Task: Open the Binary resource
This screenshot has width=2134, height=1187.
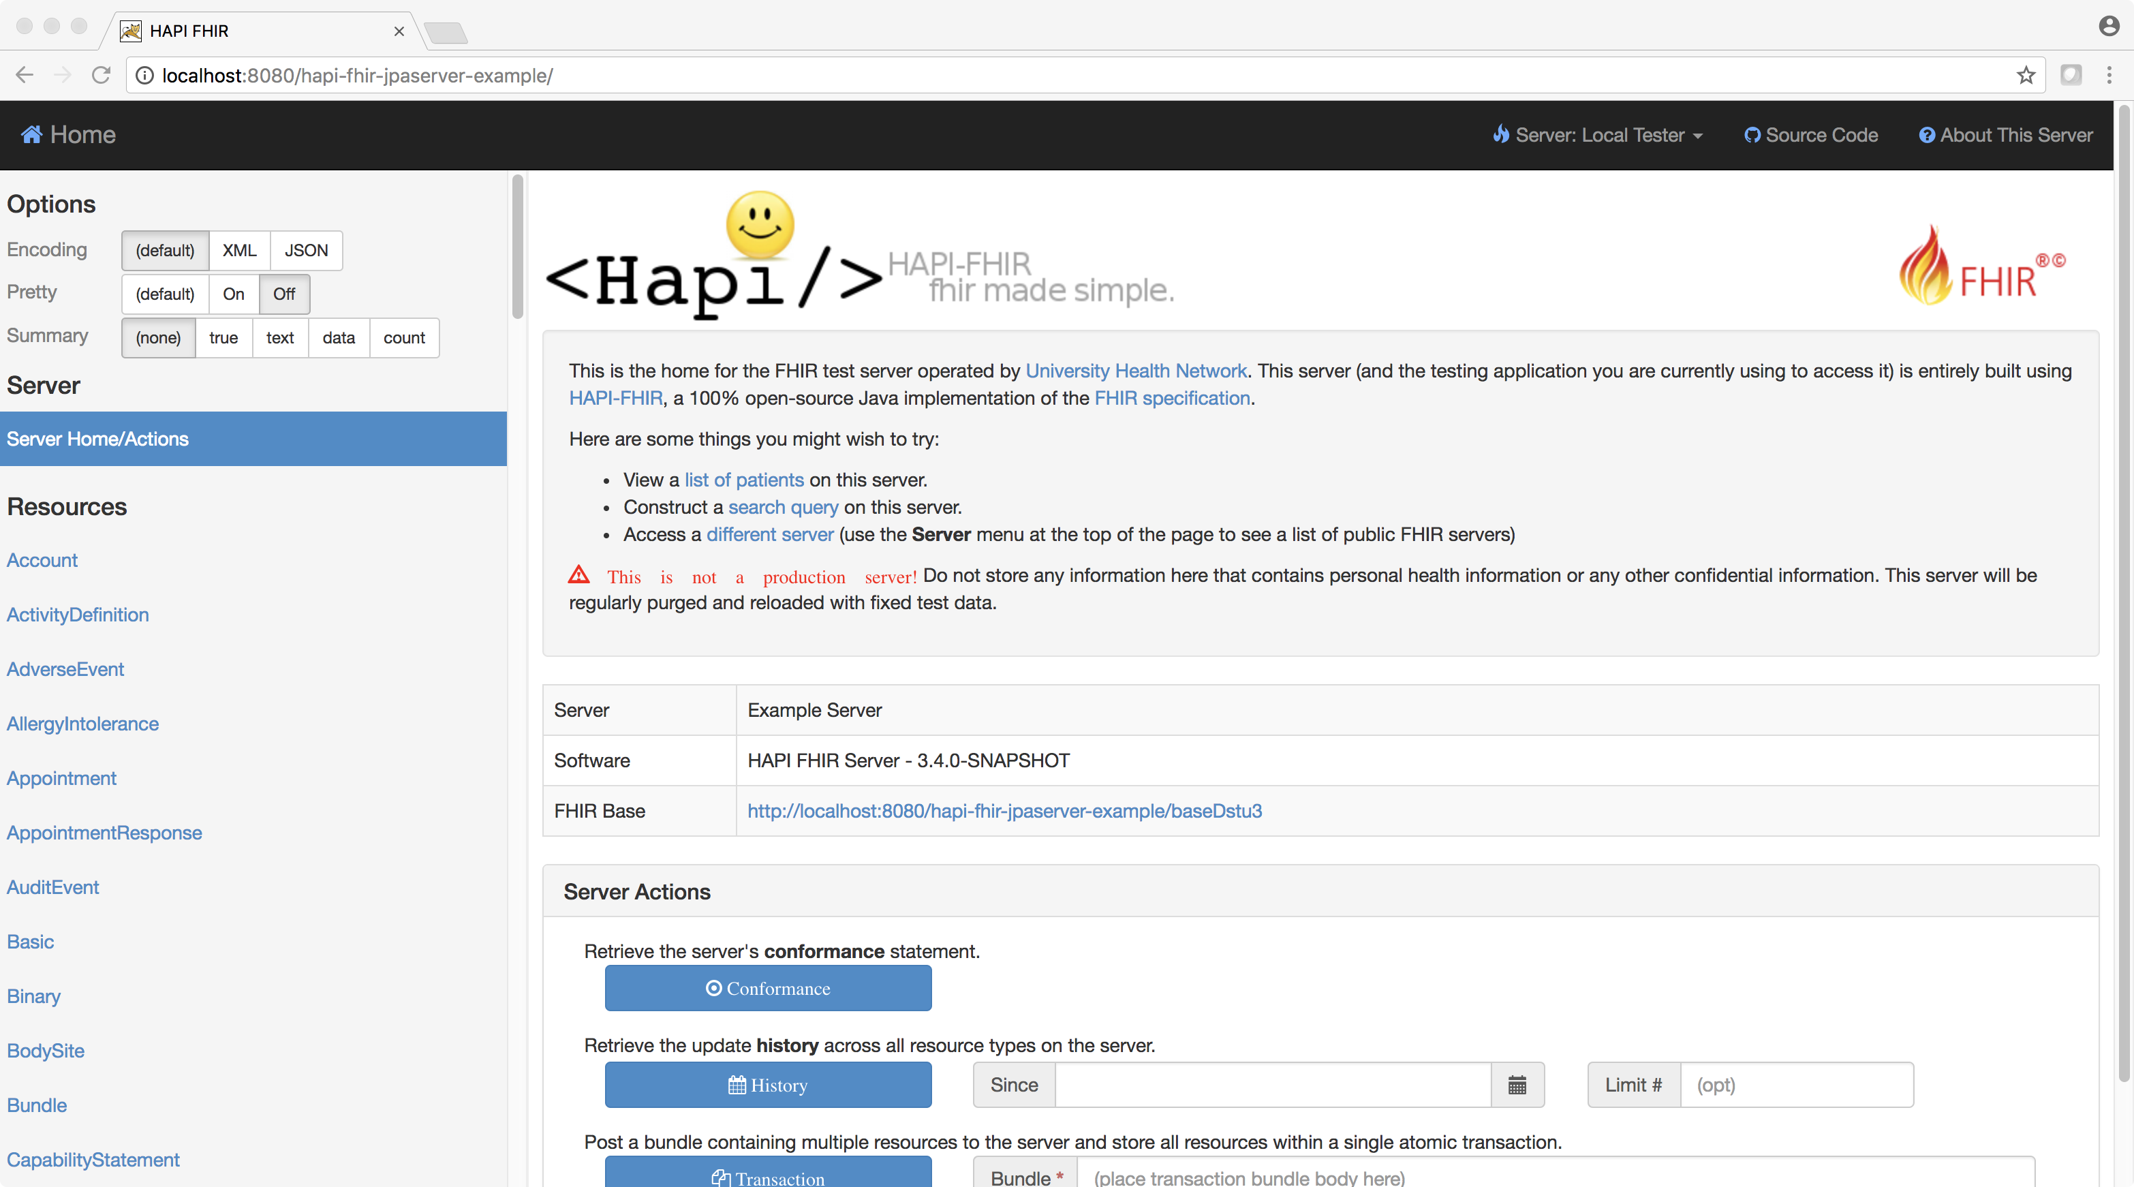Action: point(34,996)
